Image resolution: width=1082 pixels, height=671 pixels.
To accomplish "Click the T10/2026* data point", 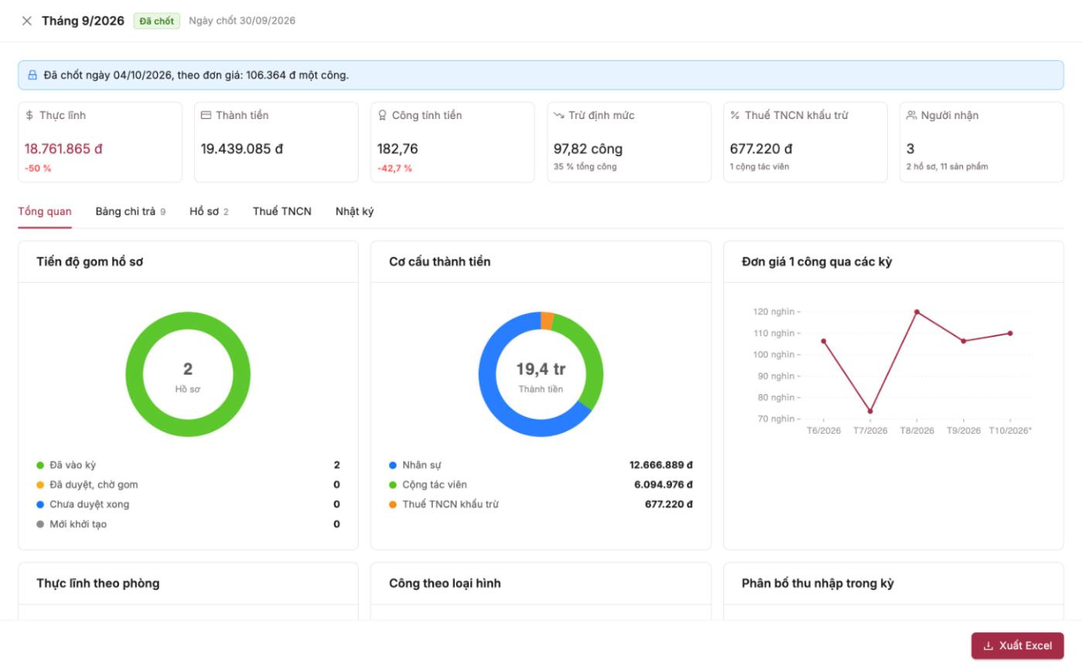I will (x=1010, y=333).
